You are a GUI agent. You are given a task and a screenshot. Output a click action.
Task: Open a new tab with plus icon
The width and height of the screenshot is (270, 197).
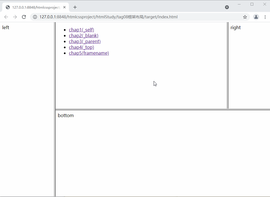coord(75,7)
